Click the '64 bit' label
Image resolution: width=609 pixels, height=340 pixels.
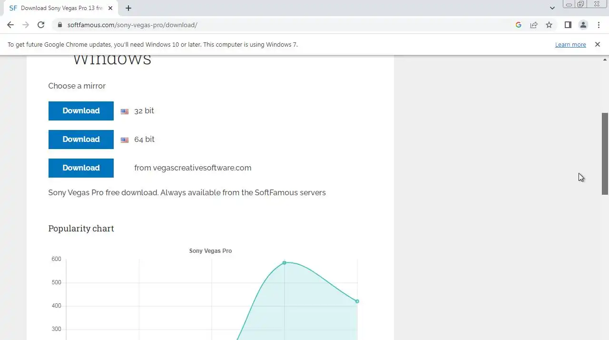tap(144, 140)
